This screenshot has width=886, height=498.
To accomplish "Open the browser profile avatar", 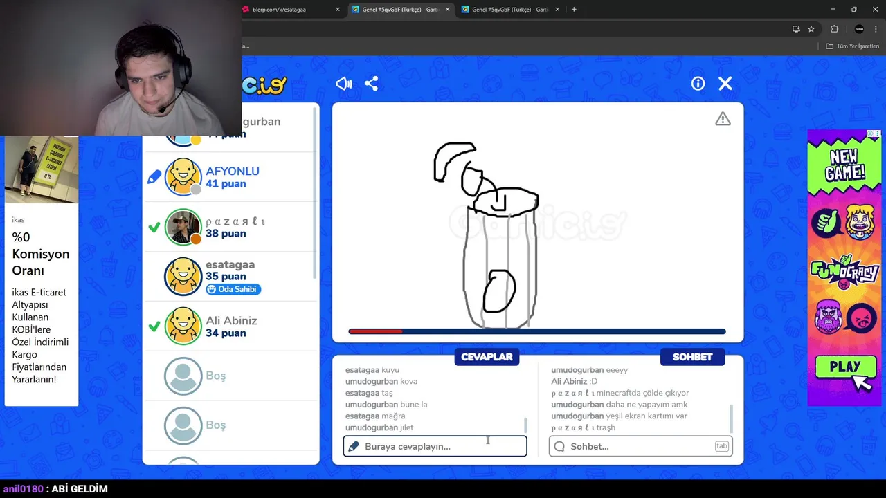I will [859, 29].
